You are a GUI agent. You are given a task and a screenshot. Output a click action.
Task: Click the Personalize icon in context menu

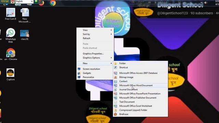79,77
